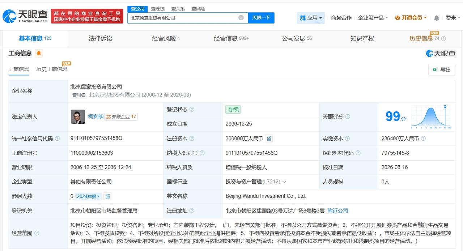Click credit code 91110105797551458Q beside 统一社会信用代码
The width and height of the screenshot is (463, 251).
click(x=97, y=139)
